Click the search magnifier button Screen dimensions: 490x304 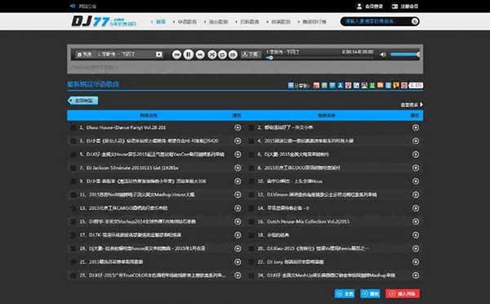tap(414, 21)
